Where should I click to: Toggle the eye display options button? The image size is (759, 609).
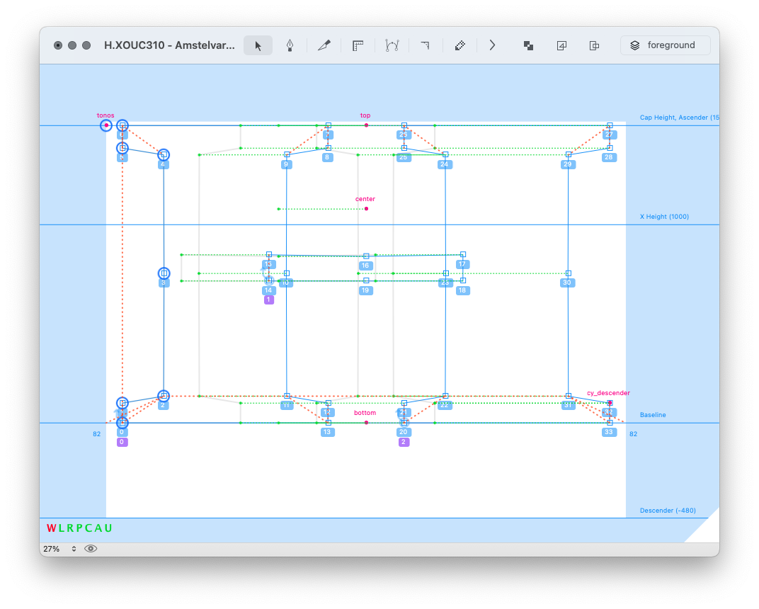[91, 549]
